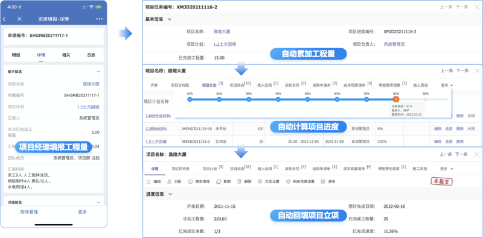The image size is (483, 238).
Task: Click the 分配 assign person icon
Action: pyautogui.click(x=169, y=182)
